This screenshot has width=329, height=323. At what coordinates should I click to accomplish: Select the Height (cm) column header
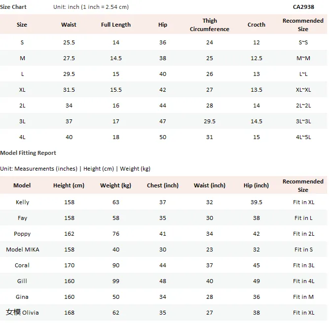(x=69, y=185)
